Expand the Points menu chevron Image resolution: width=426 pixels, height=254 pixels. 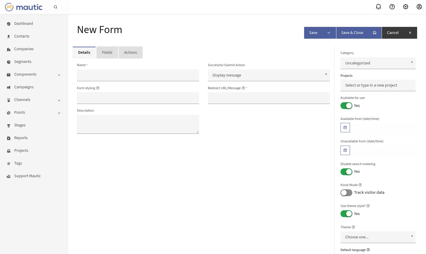pyautogui.click(x=59, y=113)
